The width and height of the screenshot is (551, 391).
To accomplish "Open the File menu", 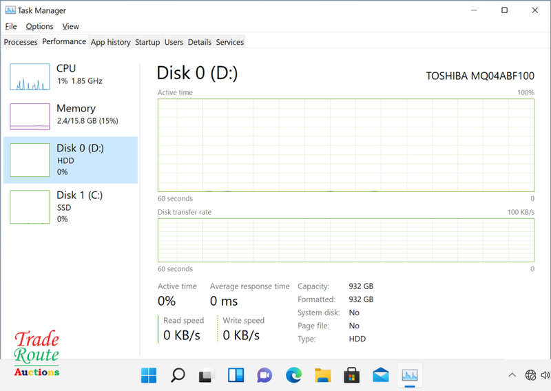I will [11, 26].
